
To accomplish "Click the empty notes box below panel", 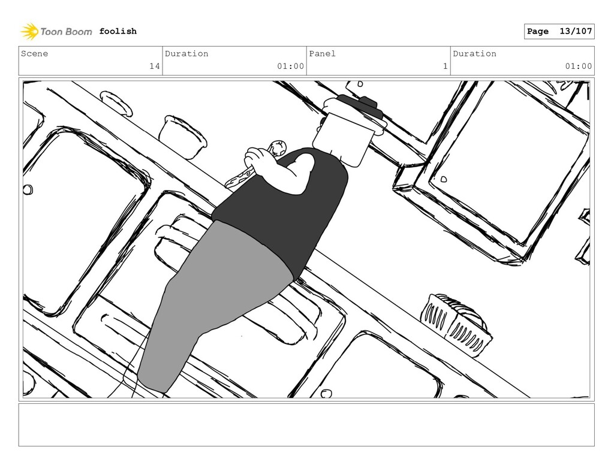I will [x=306, y=425].
